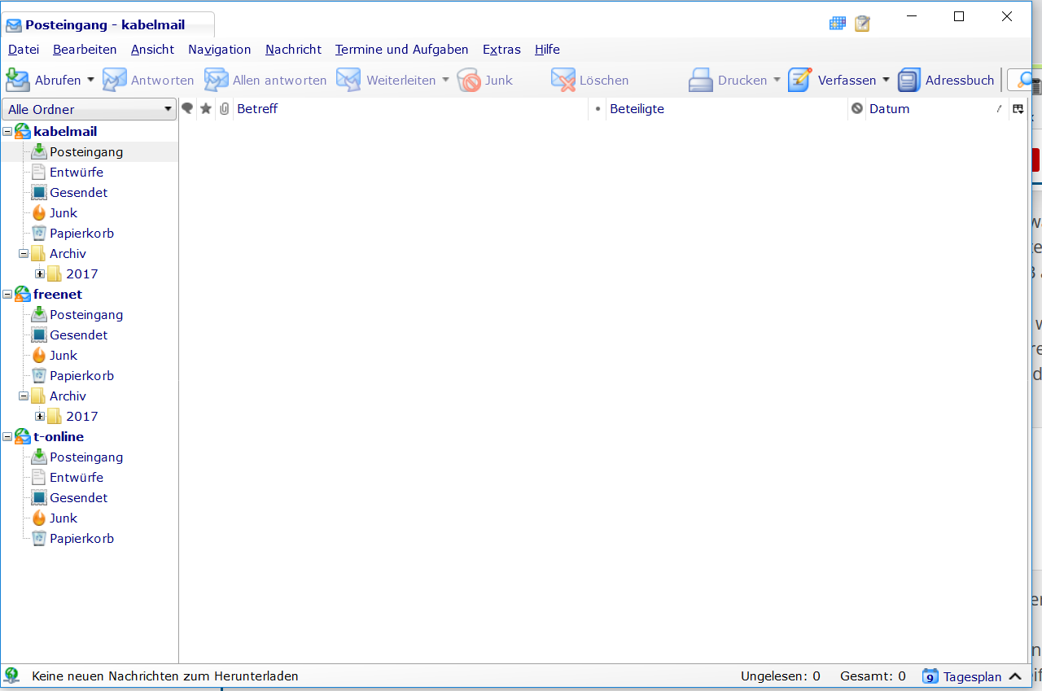Click the online status icon in status bar
The image size is (1042, 691).
pos(11,676)
